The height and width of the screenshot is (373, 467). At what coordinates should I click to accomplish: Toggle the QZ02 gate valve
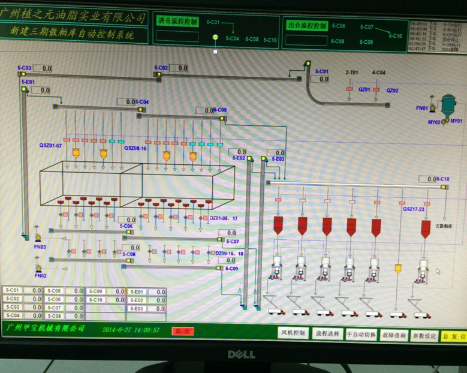pyautogui.click(x=376, y=90)
